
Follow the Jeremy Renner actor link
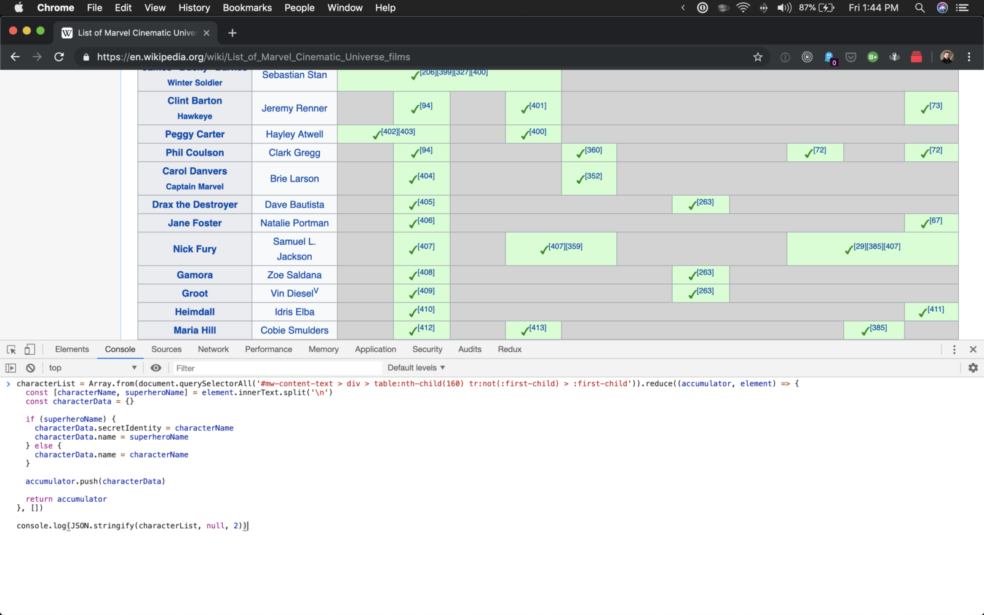pos(295,108)
